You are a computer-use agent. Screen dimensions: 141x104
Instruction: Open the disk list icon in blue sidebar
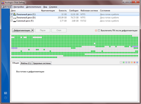[6, 93]
